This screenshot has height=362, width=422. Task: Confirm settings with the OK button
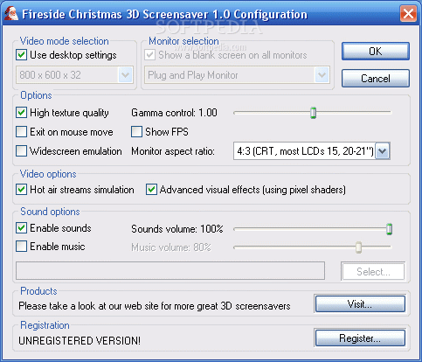click(376, 52)
